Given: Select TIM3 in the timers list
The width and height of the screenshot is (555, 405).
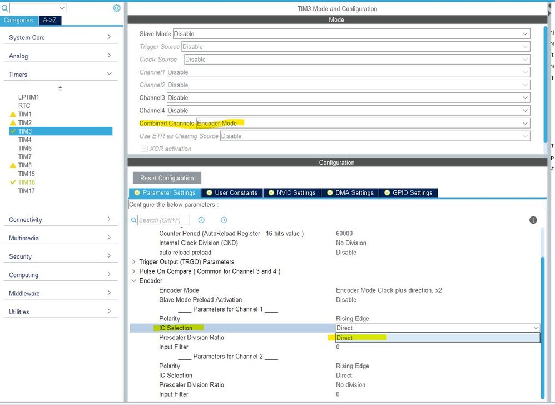Looking at the screenshot, I should tap(61, 131).
